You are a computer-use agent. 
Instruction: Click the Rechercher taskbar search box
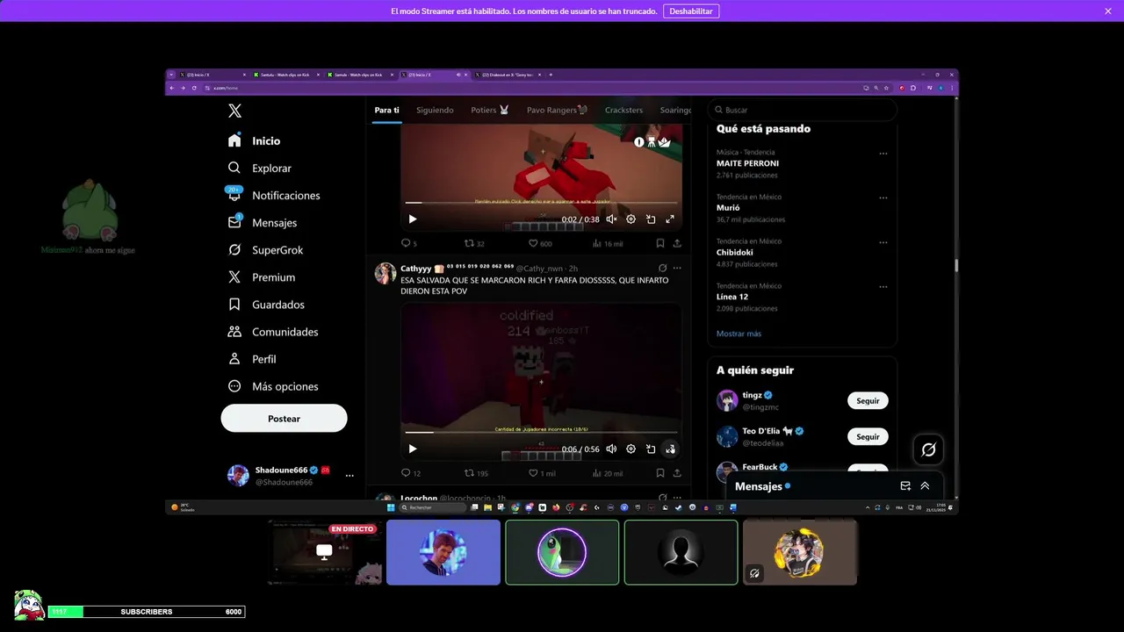coord(434,507)
